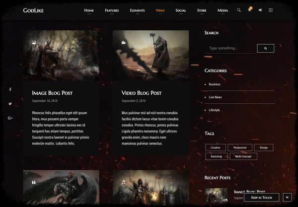Open the Image Blog Post warrior thumbnail
Screen dimensions: 298x207
tap(61, 56)
